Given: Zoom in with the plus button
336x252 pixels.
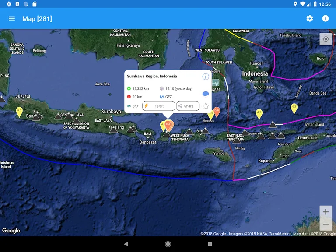Looking at the screenshot, I should [x=325, y=212].
